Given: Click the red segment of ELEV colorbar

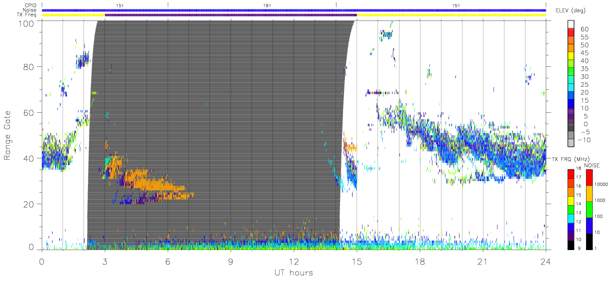Looking at the screenshot, I should pyautogui.click(x=571, y=33).
